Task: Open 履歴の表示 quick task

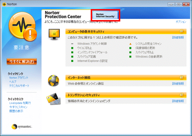Action: coord(16,111)
